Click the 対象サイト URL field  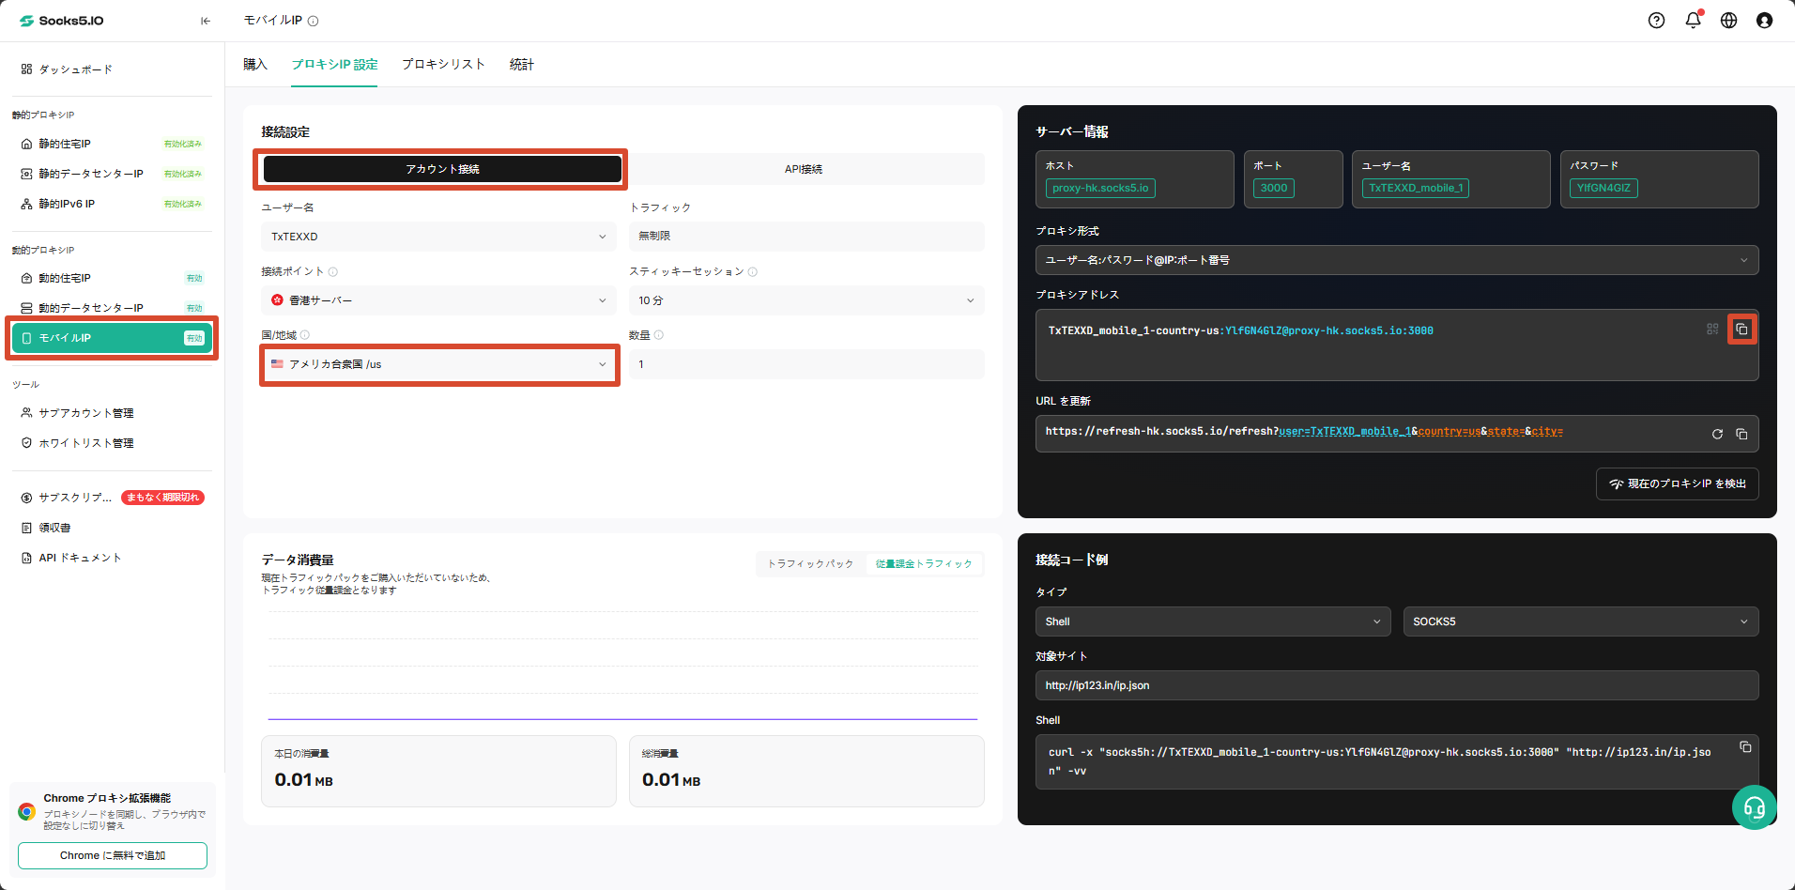(x=1397, y=685)
